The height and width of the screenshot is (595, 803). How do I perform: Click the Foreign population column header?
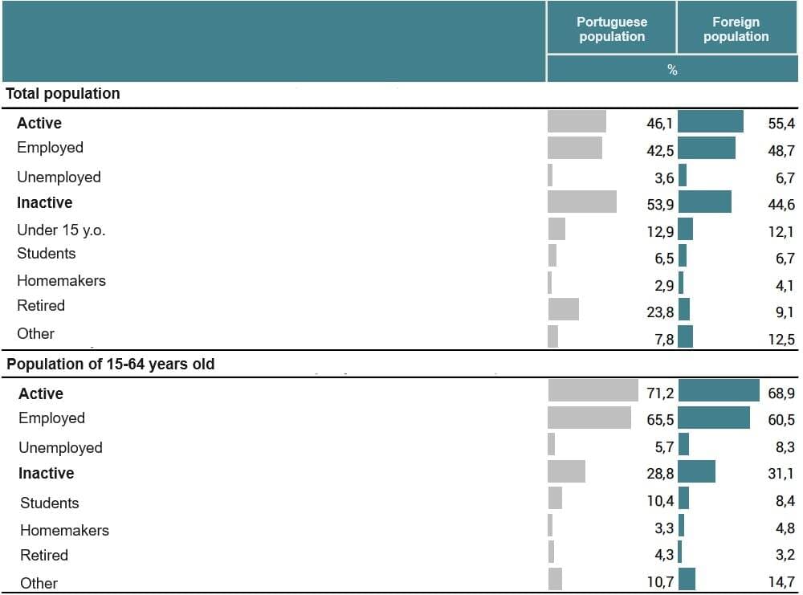pyautogui.click(x=736, y=29)
